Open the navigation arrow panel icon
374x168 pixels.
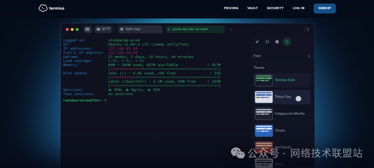click(257, 42)
